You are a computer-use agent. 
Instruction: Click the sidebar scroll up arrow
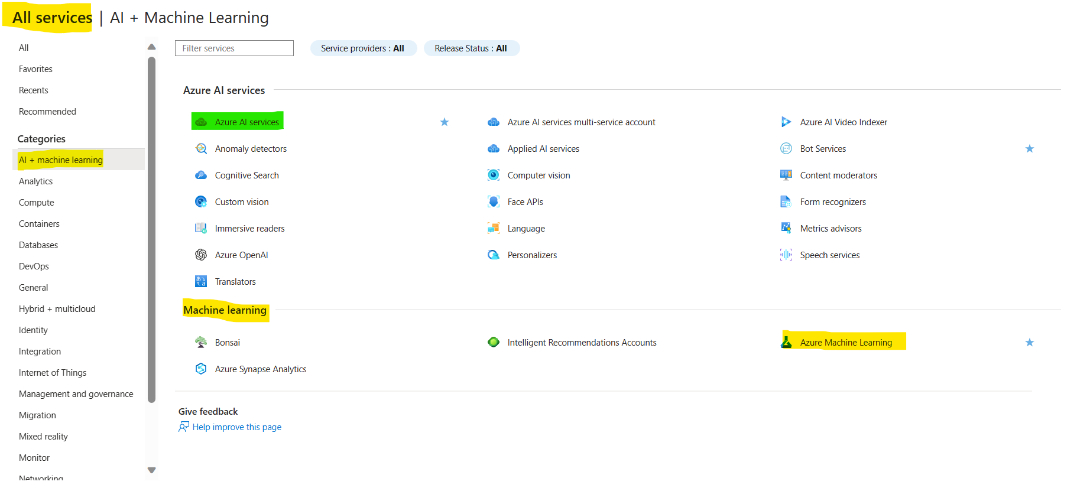pyautogui.click(x=151, y=47)
